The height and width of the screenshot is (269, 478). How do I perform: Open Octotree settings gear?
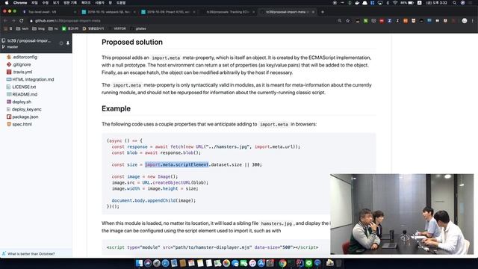(x=61, y=43)
